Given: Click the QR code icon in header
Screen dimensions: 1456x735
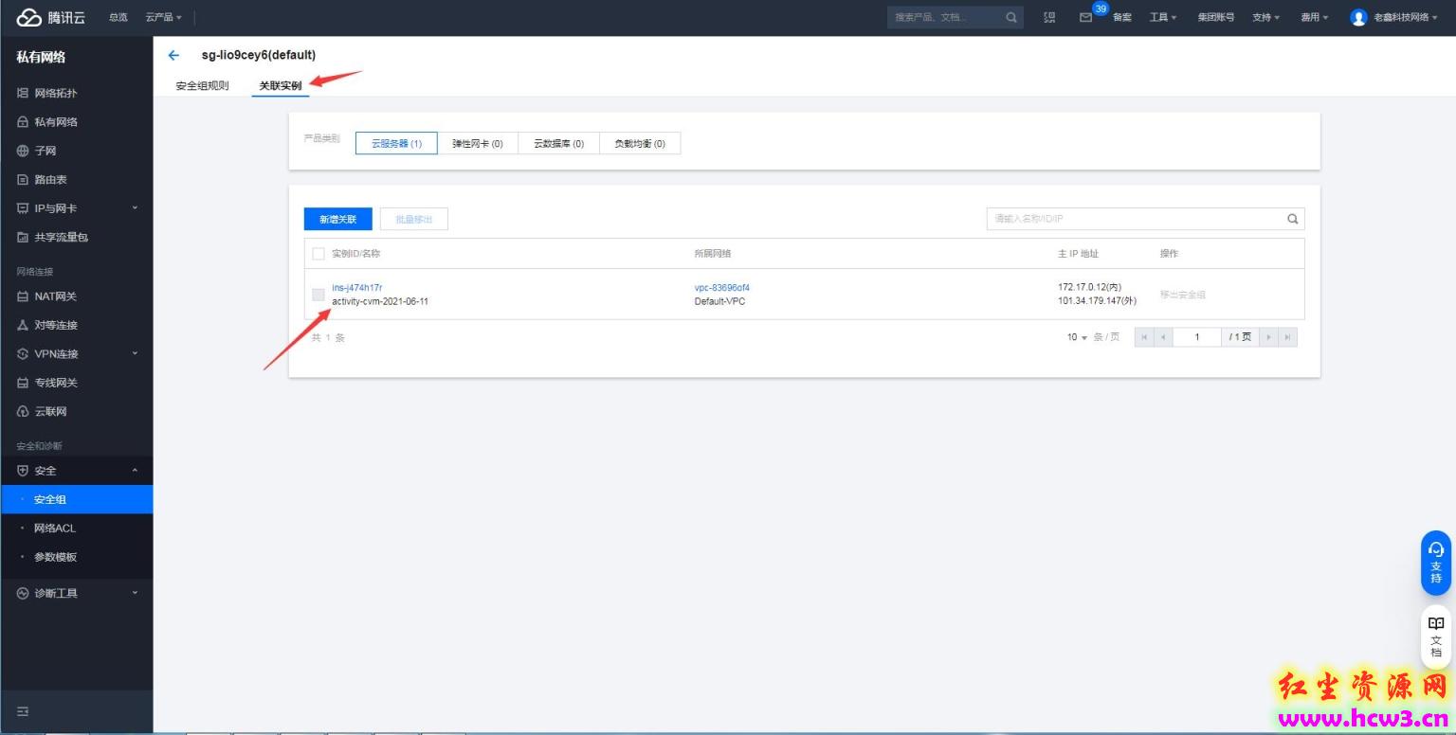Looking at the screenshot, I should coord(1049,17).
